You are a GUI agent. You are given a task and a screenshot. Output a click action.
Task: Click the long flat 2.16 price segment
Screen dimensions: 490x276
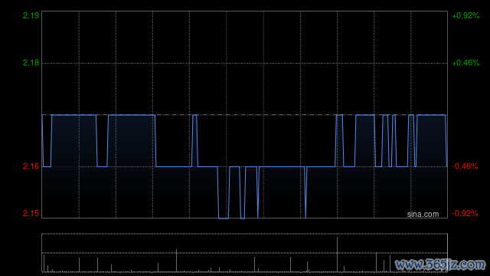pyautogui.click(x=281, y=167)
